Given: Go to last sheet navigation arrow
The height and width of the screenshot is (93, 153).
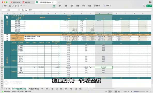Looking at the screenshot, I should click(x=9, y=89).
